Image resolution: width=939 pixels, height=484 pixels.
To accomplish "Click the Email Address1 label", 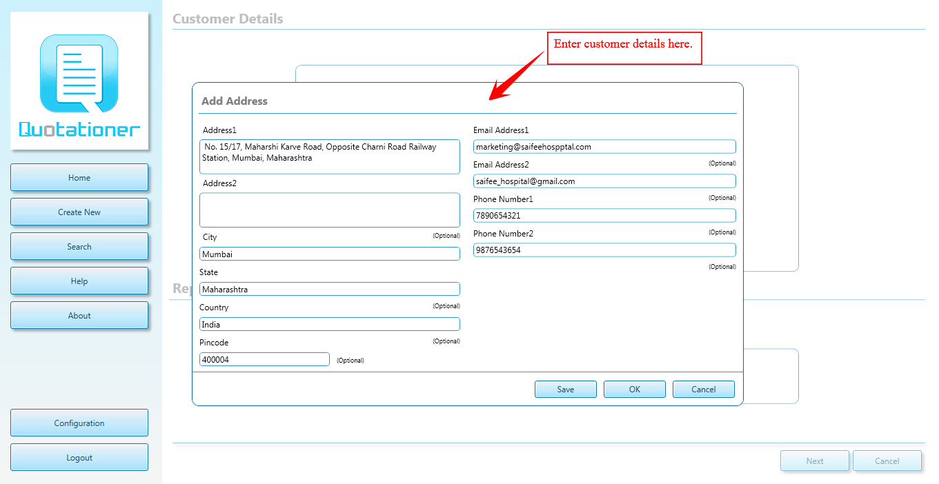I will coord(501,130).
